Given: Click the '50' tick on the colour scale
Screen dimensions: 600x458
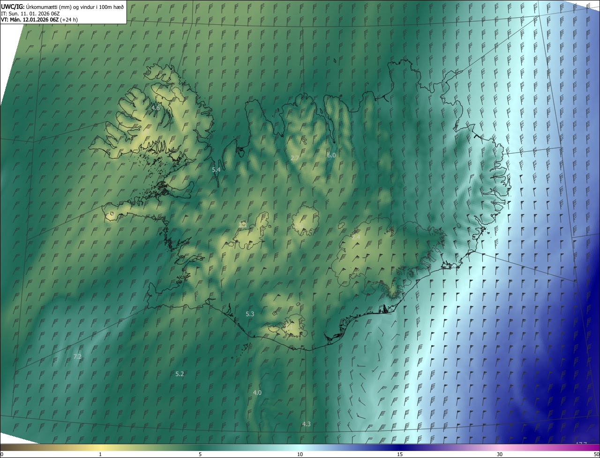Looking at the screenshot, I should 596,455.
